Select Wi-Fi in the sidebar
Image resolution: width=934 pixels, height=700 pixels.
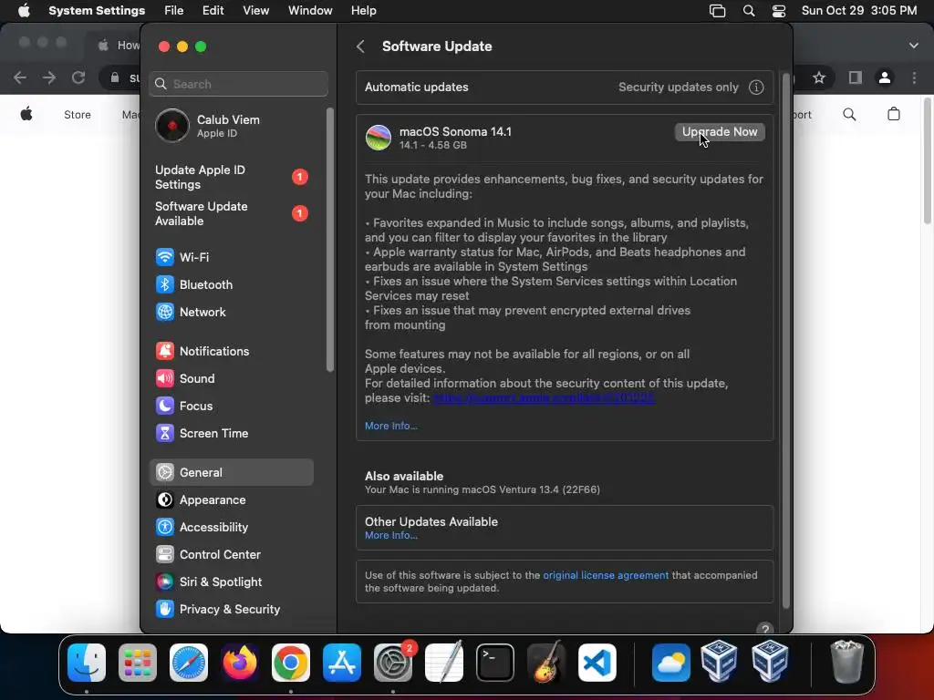pos(231,257)
